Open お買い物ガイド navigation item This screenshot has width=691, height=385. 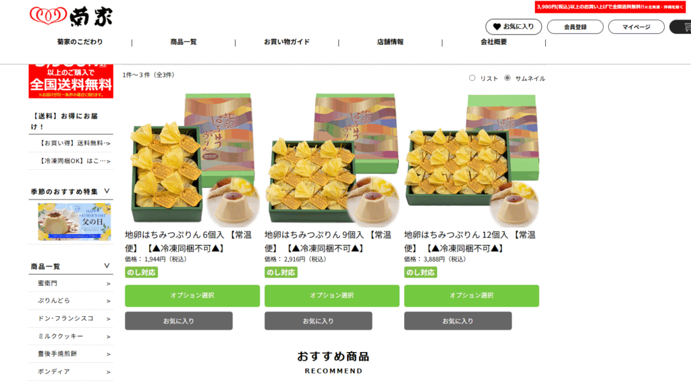(x=287, y=42)
